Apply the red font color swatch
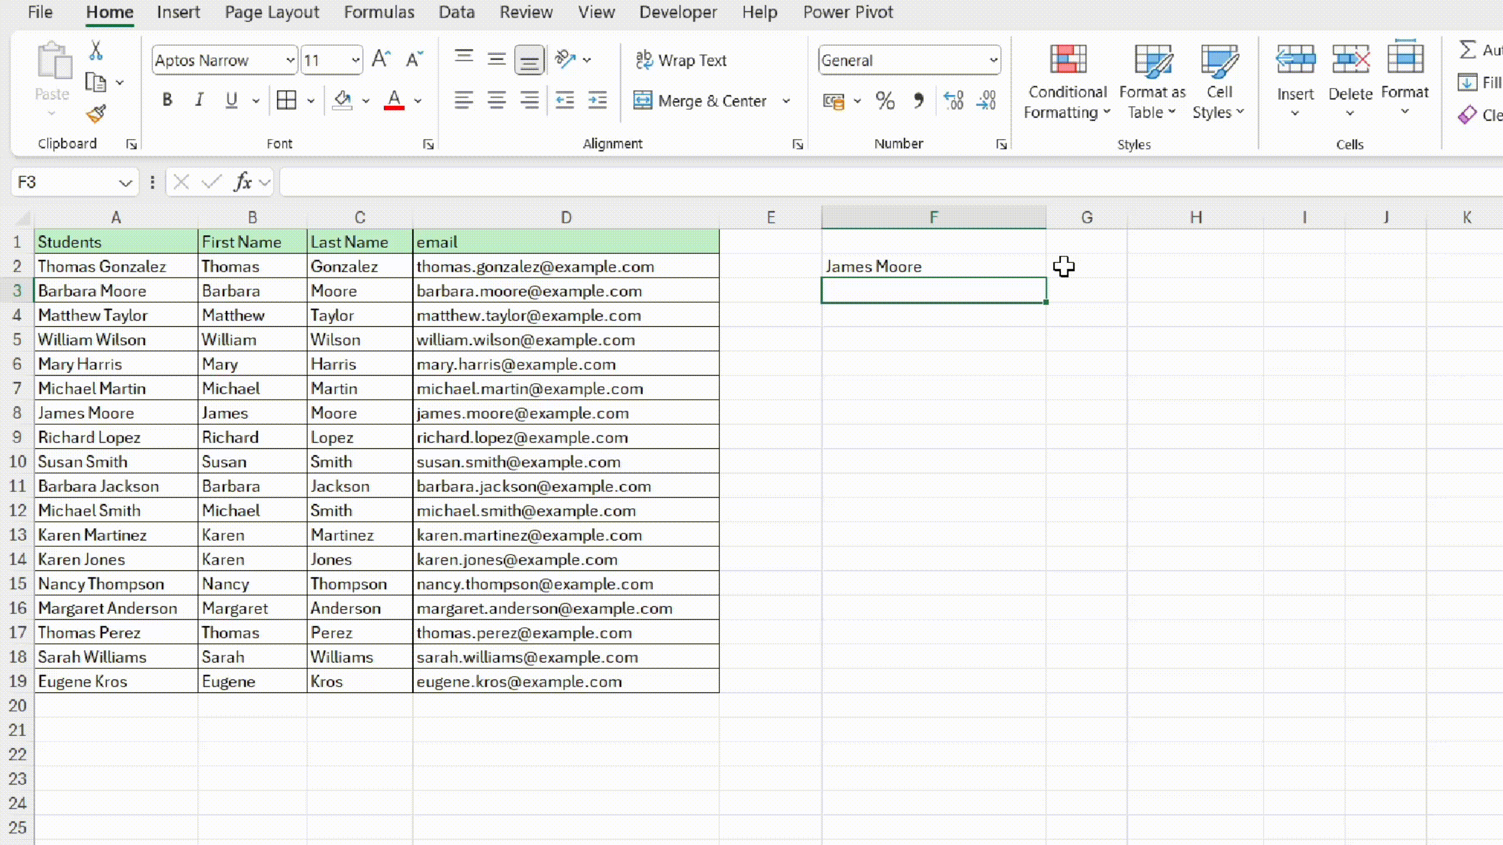Screen dimensions: 1503x845 tap(394, 100)
